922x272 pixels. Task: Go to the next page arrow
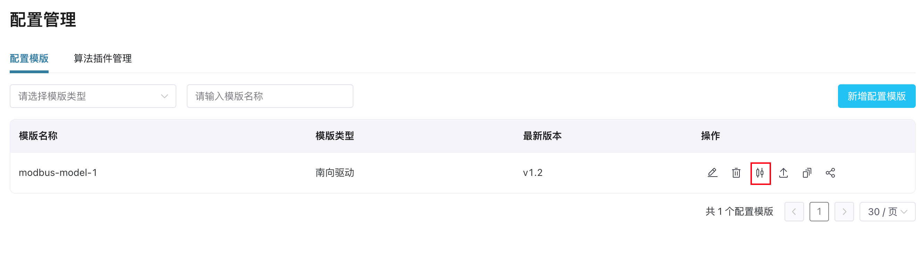point(844,212)
